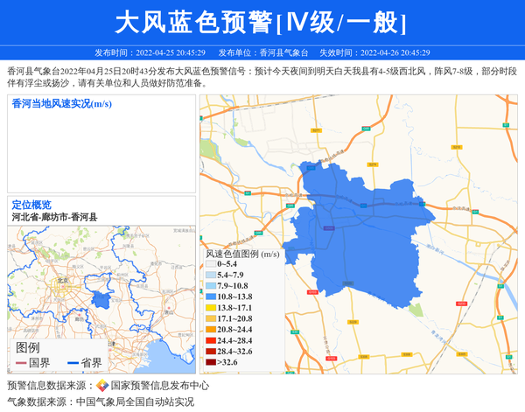Click the 预警信息数据来源 label
This screenshot has width=525, height=412.
click(x=51, y=386)
